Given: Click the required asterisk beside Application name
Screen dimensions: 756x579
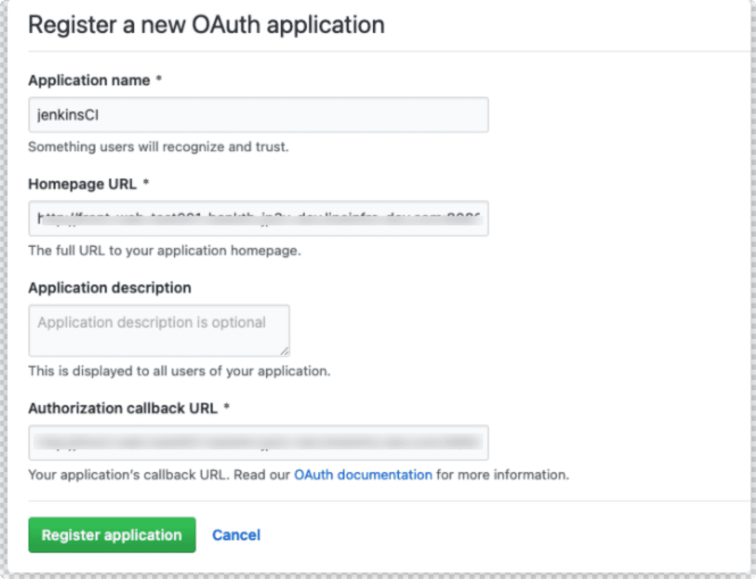Looking at the screenshot, I should [x=159, y=80].
